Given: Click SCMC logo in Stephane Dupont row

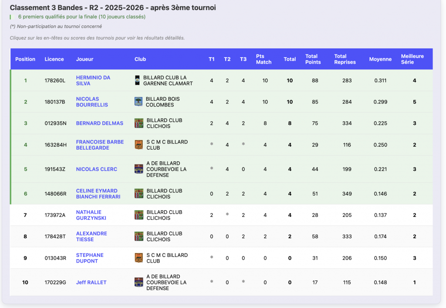Looking at the screenshot, I should (x=139, y=258).
